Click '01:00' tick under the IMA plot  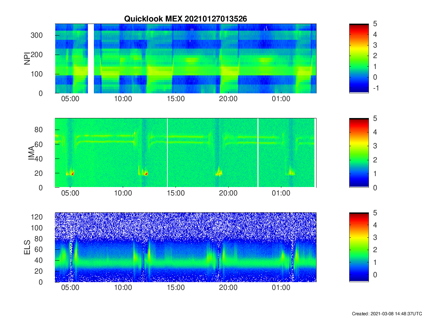tap(281, 193)
